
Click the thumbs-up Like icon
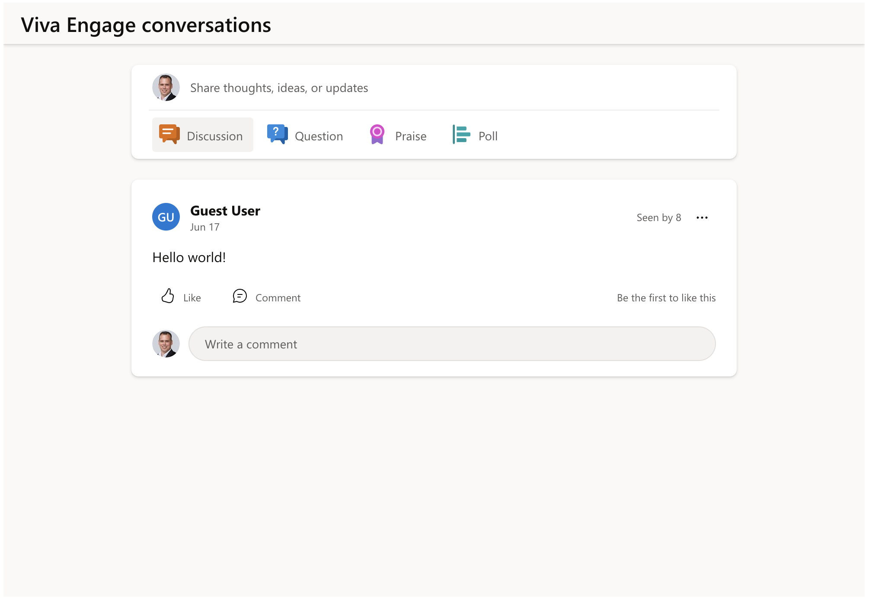pyautogui.click(x=168, y=296)
